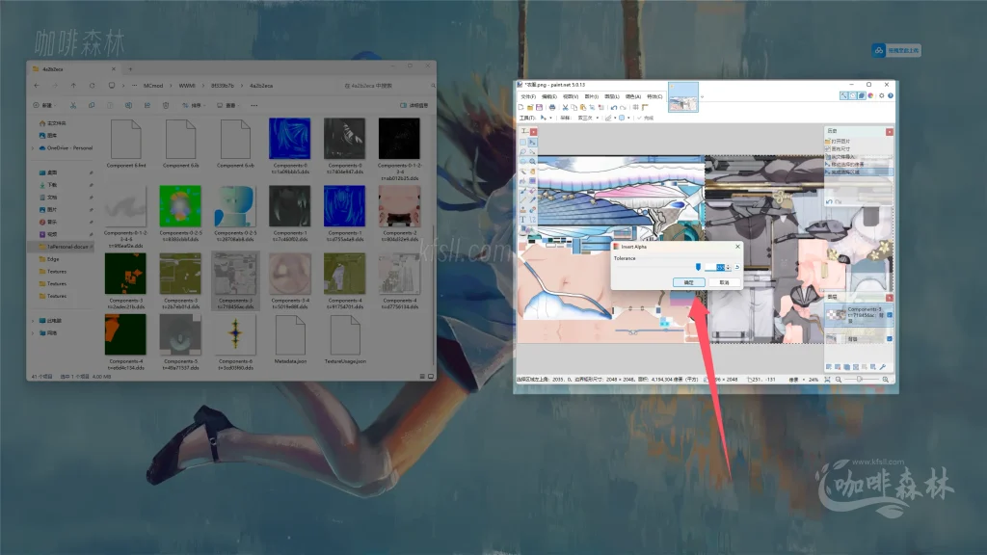This screenshot has width=987, height=555.
Task: Click the Add New Layer icon
Action: click(829, 367)
